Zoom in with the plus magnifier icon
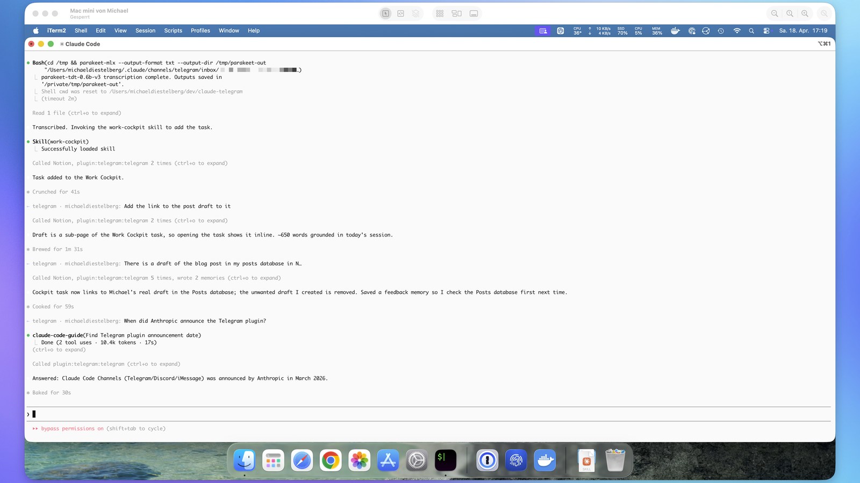 tap(805, 13)
